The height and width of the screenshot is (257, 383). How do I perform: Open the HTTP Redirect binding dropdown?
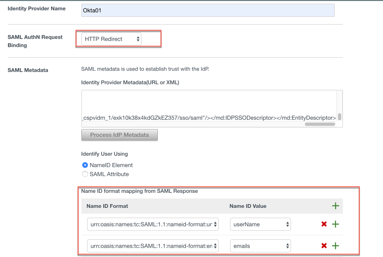[111, 39]
